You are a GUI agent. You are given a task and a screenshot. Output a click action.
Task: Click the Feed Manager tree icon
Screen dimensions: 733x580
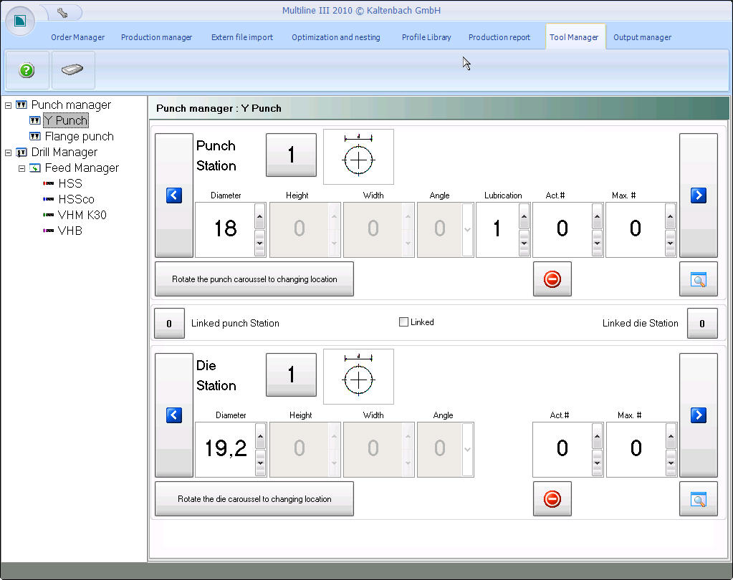pyautogui.click(x=34, y=168)
